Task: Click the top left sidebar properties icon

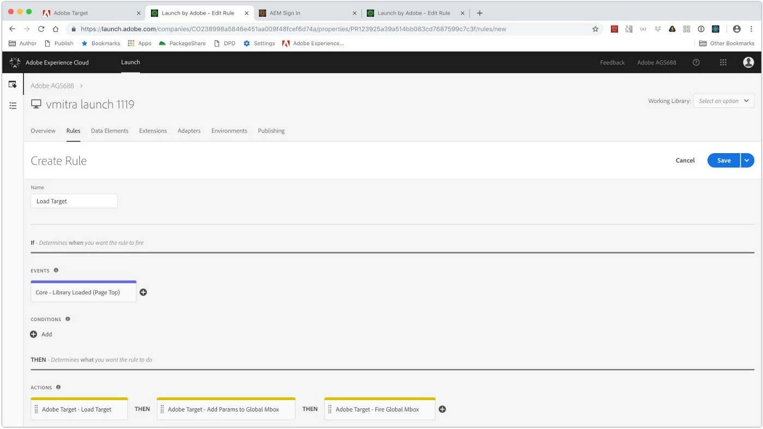Action: pyautogui.click(x=13, y=84)
